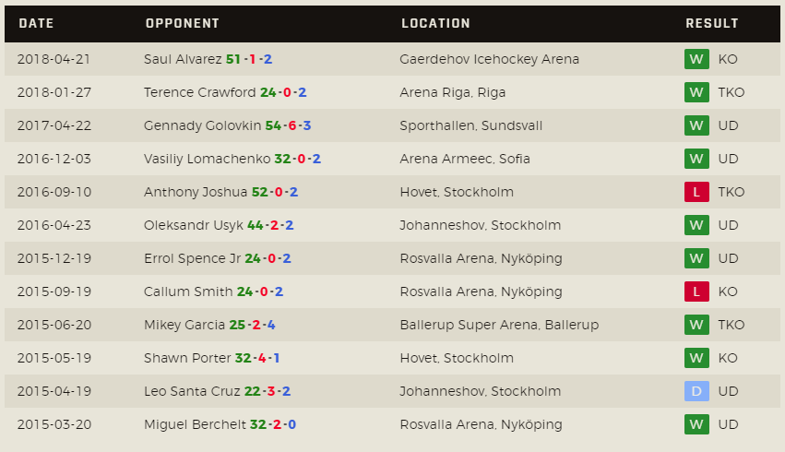Click the OPPONENT column header
The width and height of the screenshot is (785, 452).
pos(182,23)
